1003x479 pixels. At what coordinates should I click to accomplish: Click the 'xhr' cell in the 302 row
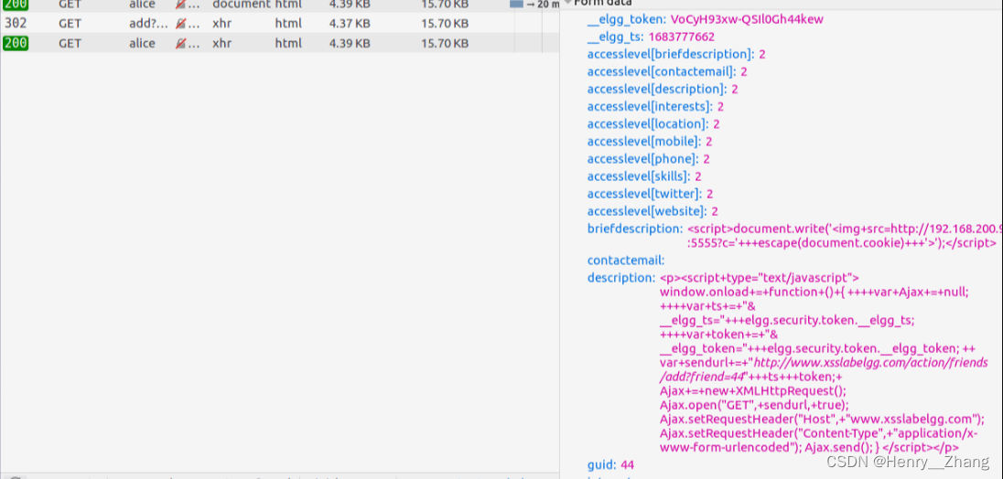click(x=222, y=25)
